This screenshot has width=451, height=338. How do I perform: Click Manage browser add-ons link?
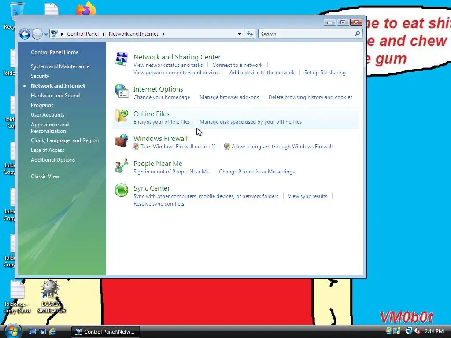(229, 97)
